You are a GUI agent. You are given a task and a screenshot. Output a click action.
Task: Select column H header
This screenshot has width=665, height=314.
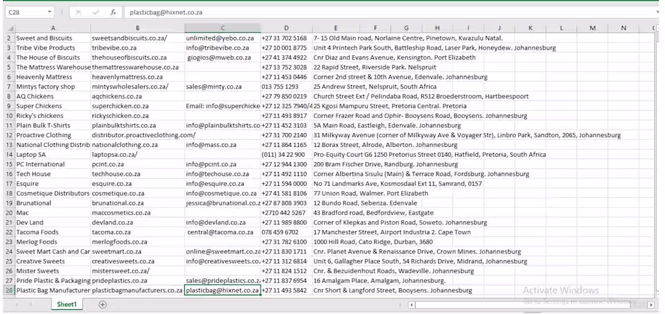point(437,28)
